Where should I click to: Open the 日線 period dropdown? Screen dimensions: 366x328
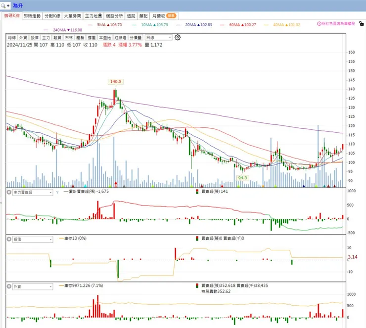(158, 37)
